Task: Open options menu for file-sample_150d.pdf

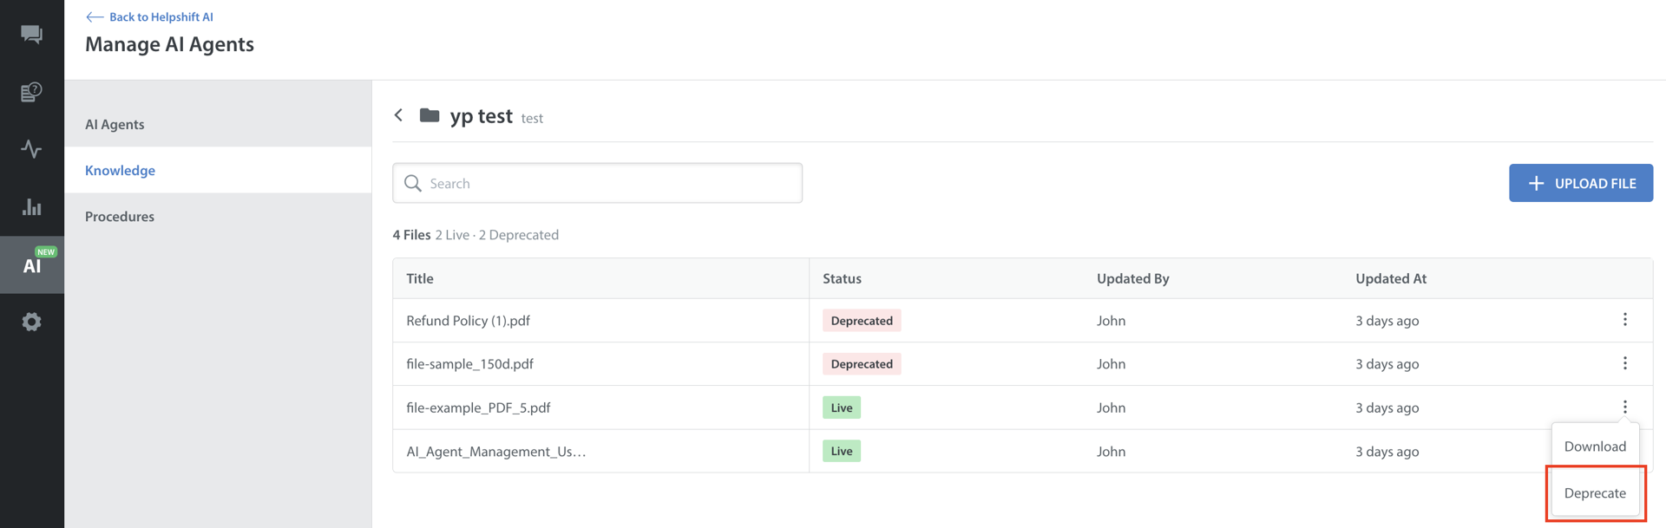Action: pyautogui.click(x=1624, y=363)
